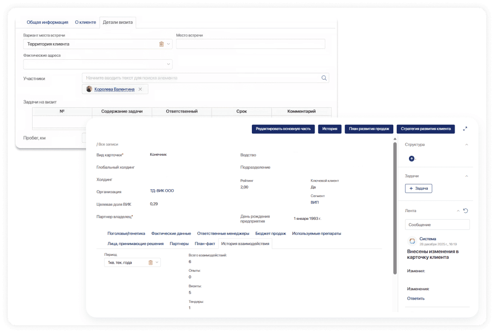Click the Система avatar icon in feed

tap(412, 241)
